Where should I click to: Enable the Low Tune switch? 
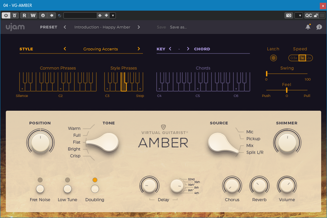coord(68,189)
